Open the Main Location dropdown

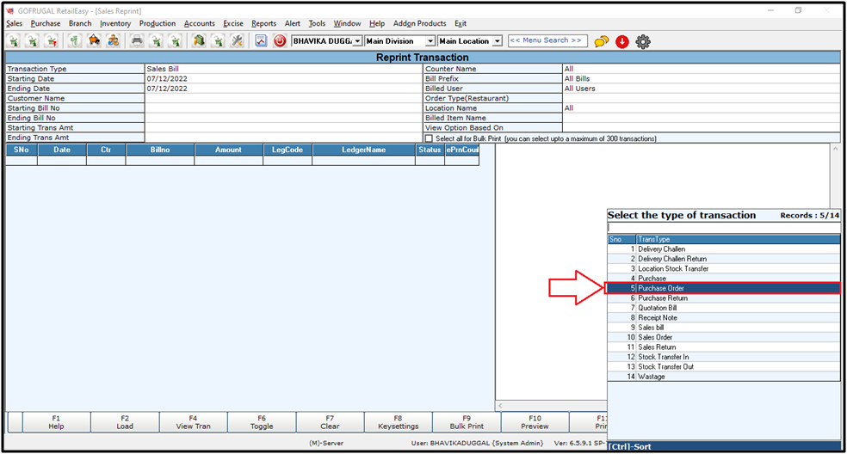497,41
